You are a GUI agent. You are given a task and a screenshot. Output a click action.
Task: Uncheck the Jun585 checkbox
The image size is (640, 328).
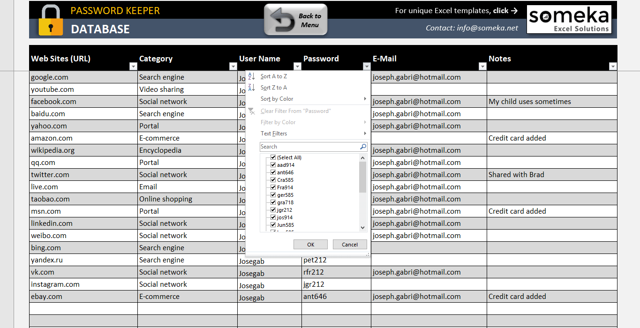click(x=273, y=225)
